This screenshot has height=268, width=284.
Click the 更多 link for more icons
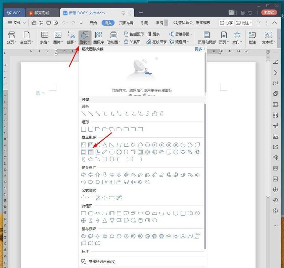point(198,49)
